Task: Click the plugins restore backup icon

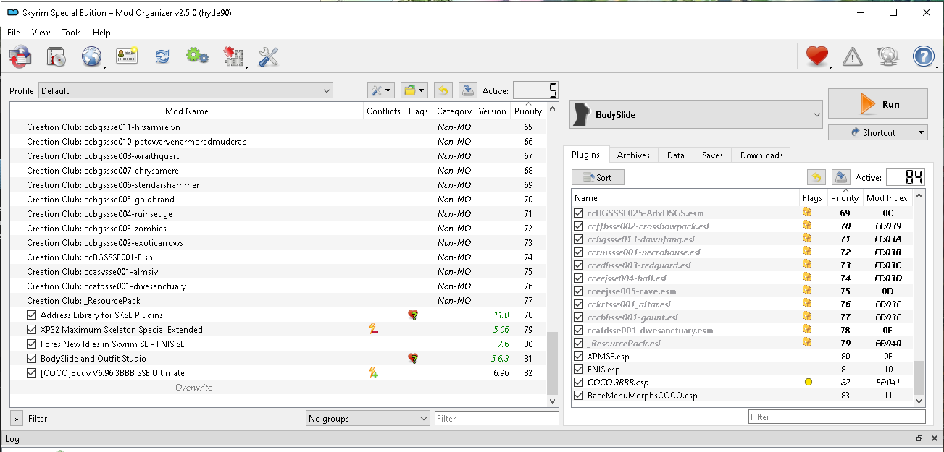Action: coord(816,177)
